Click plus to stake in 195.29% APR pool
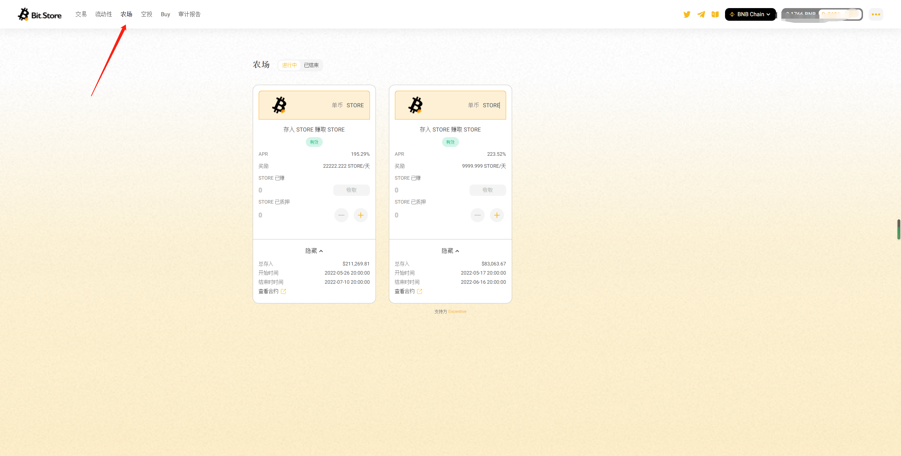The width and height of the screenshot is (901, 456). click(361, 215)
